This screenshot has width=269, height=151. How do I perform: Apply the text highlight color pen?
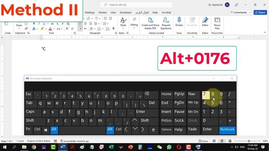click(42, 29)
